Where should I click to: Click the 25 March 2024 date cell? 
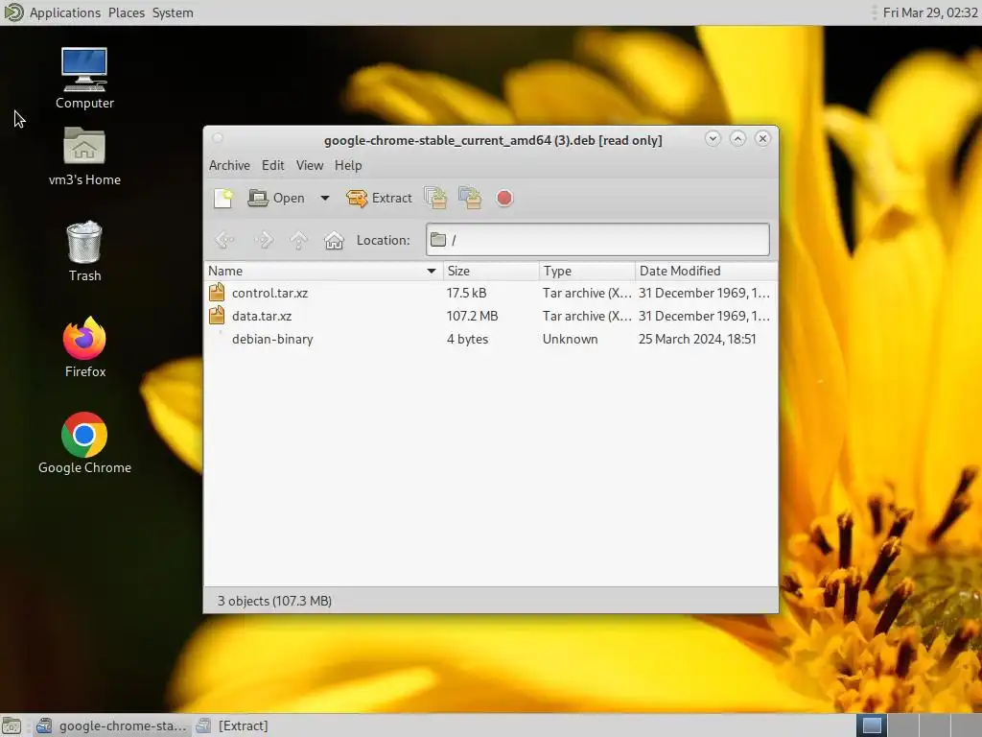click(x=697, y=339)
